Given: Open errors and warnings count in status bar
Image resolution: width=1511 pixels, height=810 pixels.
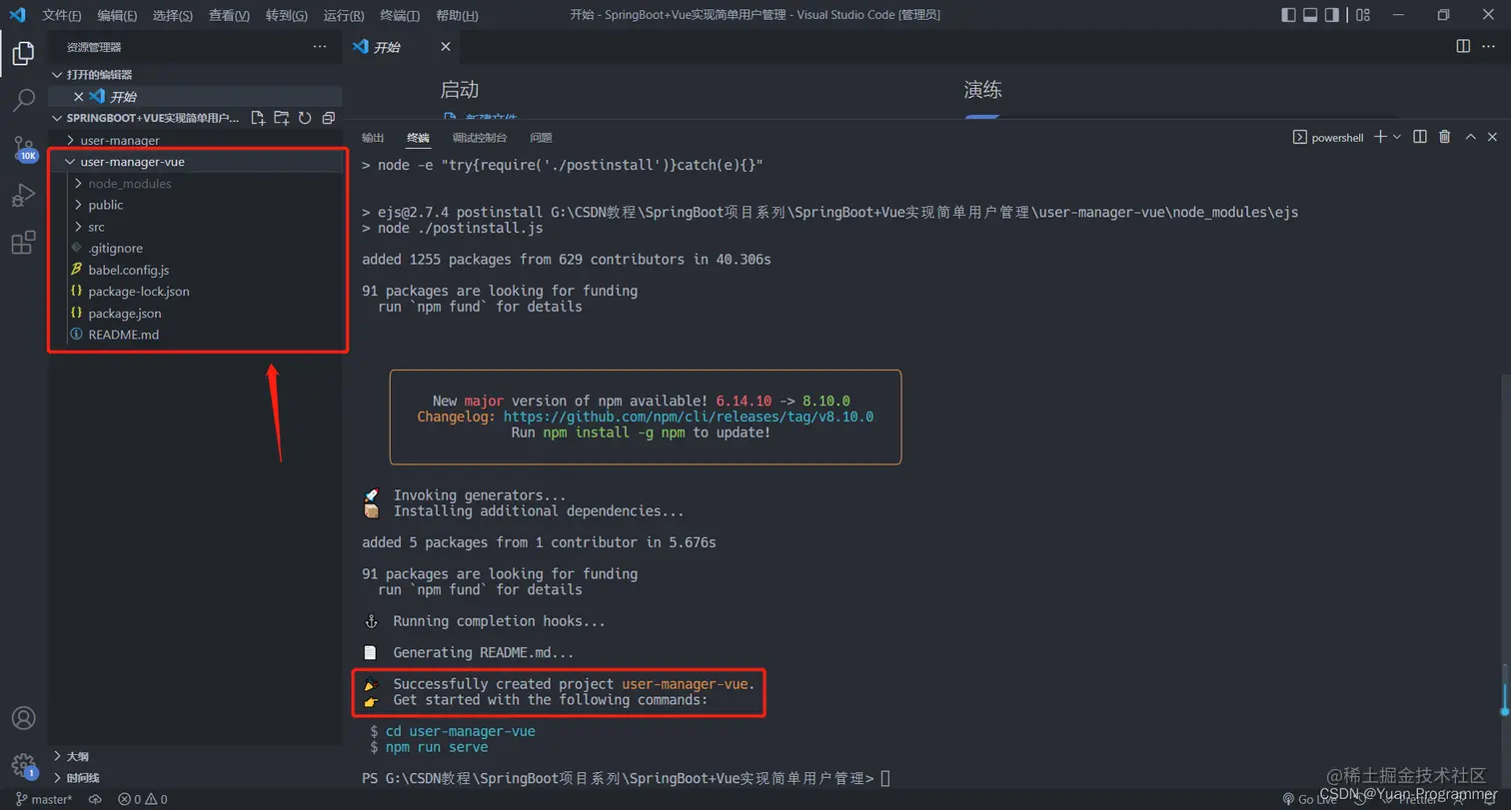Looking at the screenshot, I should click(x=143, y=799).
